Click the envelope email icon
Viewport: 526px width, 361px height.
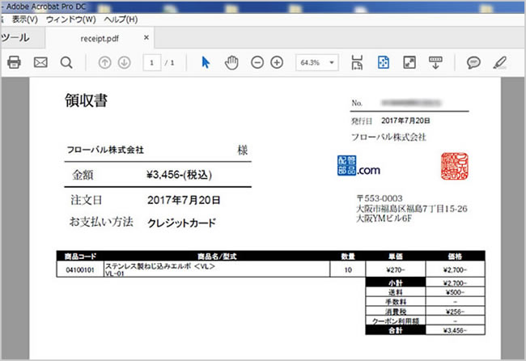tap(40, 62)
